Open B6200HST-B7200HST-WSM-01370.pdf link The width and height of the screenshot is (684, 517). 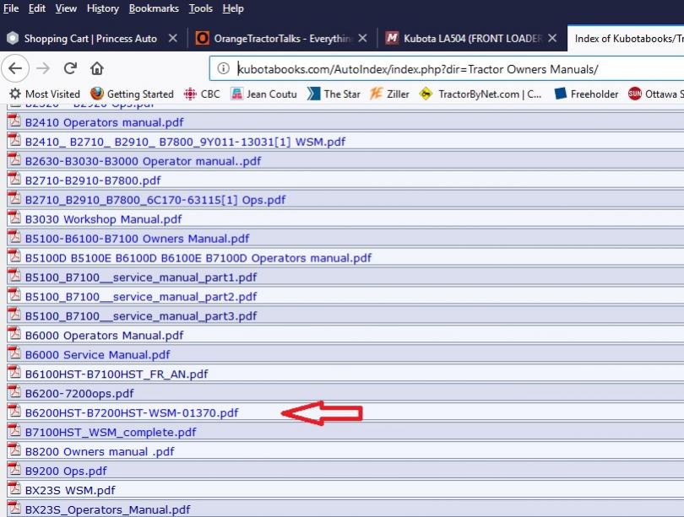(x=132, y=413)
